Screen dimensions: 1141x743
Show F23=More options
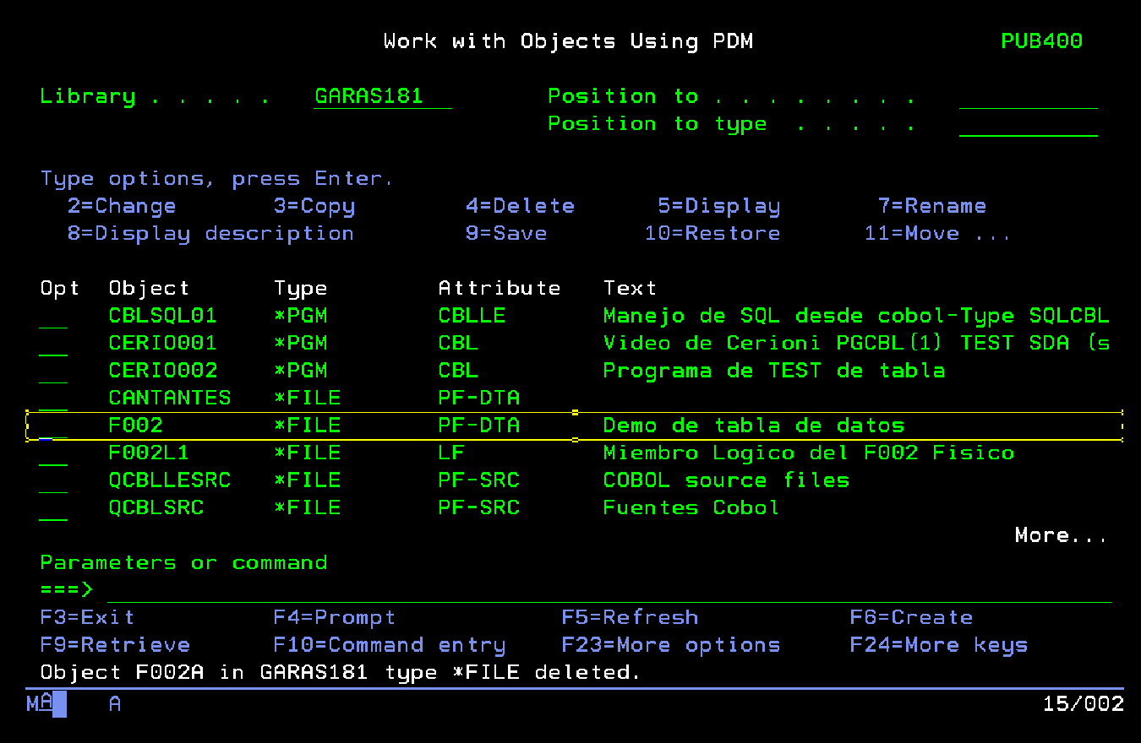pyautogui.click(x=670, y=645)
